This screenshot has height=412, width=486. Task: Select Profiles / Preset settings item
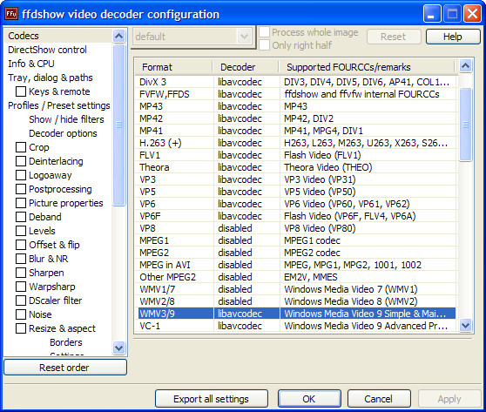[x=59, y=105]
